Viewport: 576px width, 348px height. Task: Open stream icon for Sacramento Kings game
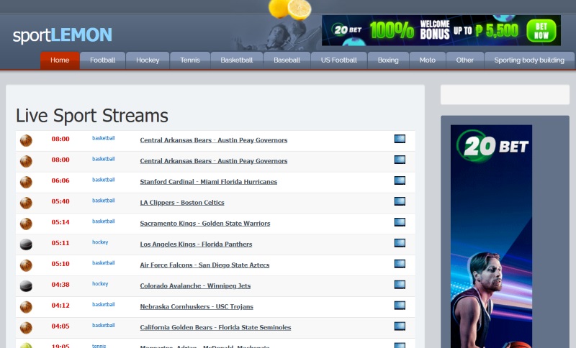tap(400, 222)
